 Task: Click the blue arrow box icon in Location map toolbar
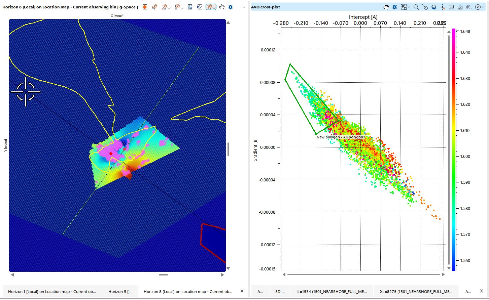click(x=200, y=7)
